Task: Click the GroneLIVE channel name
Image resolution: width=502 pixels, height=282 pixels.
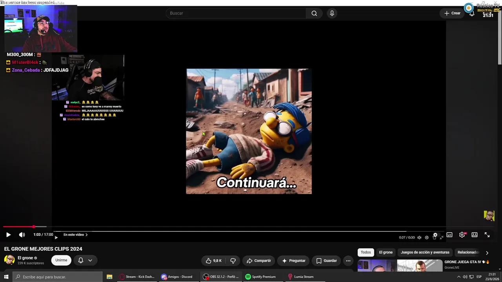Action: pos(452,268)
